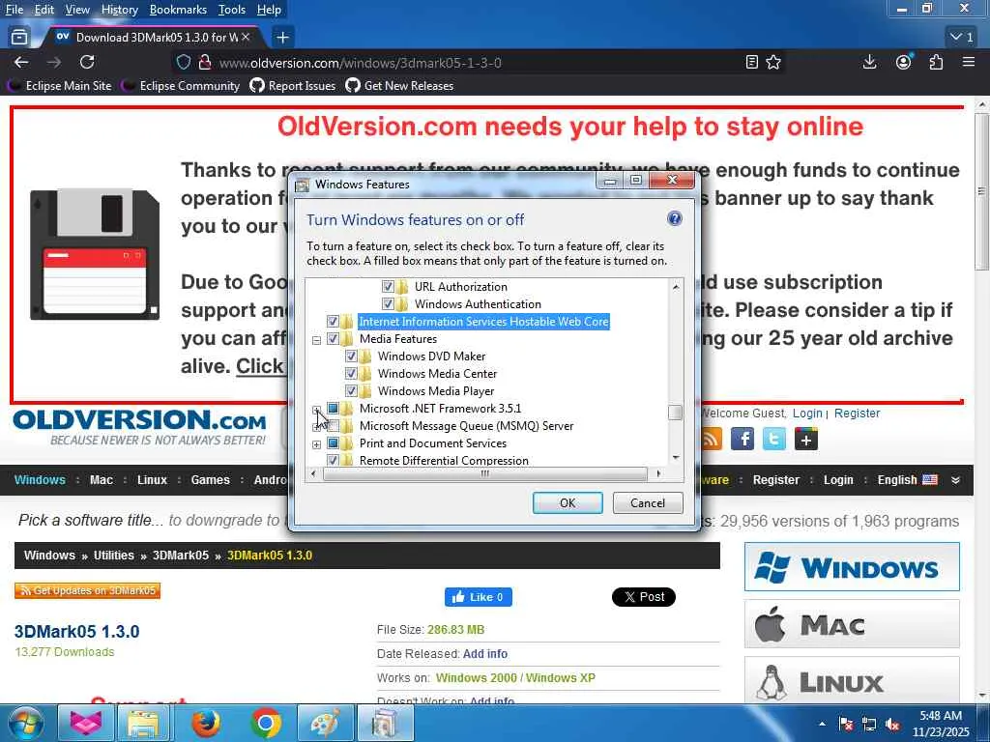The height and width of the screenshot is (742, 990).
Task: Expand the Print and Document Services node
Action: coord(316,444)
